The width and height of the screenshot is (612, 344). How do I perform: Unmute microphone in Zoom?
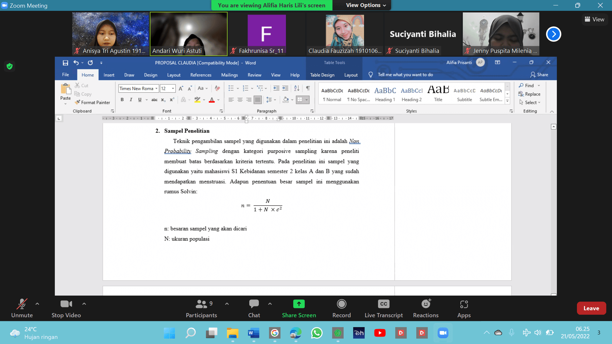(22, 308)
